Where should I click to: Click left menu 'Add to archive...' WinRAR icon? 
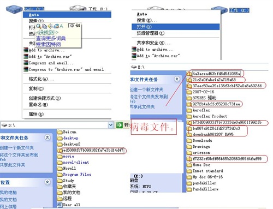[x=26, y=50]
